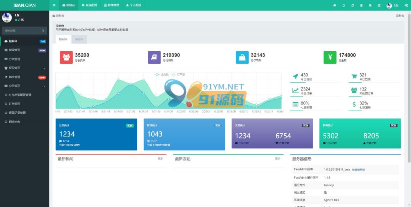Open 佣金比例 in the sidebar
The image size is (411, 207).
(24, 122)
